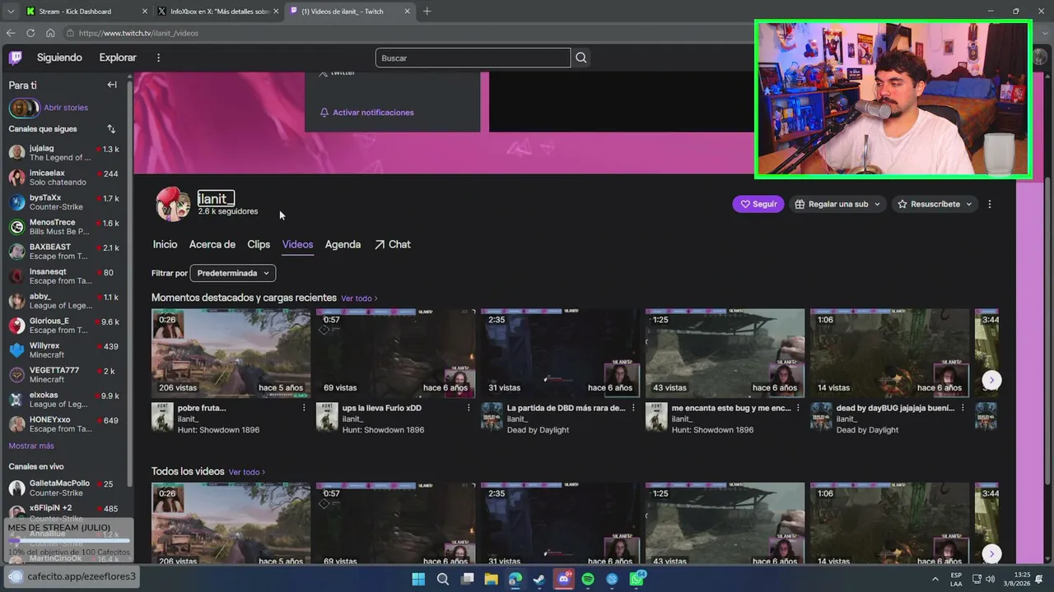Open Windows taskbar search
The width and height of the screenshot is (1054, 592).
[x=443, y=579]
